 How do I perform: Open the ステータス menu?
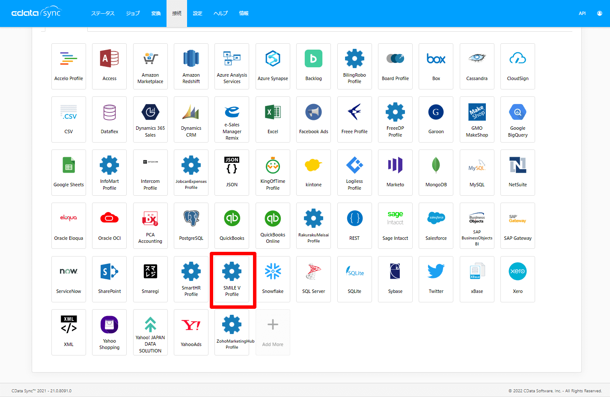click(103, 13)
